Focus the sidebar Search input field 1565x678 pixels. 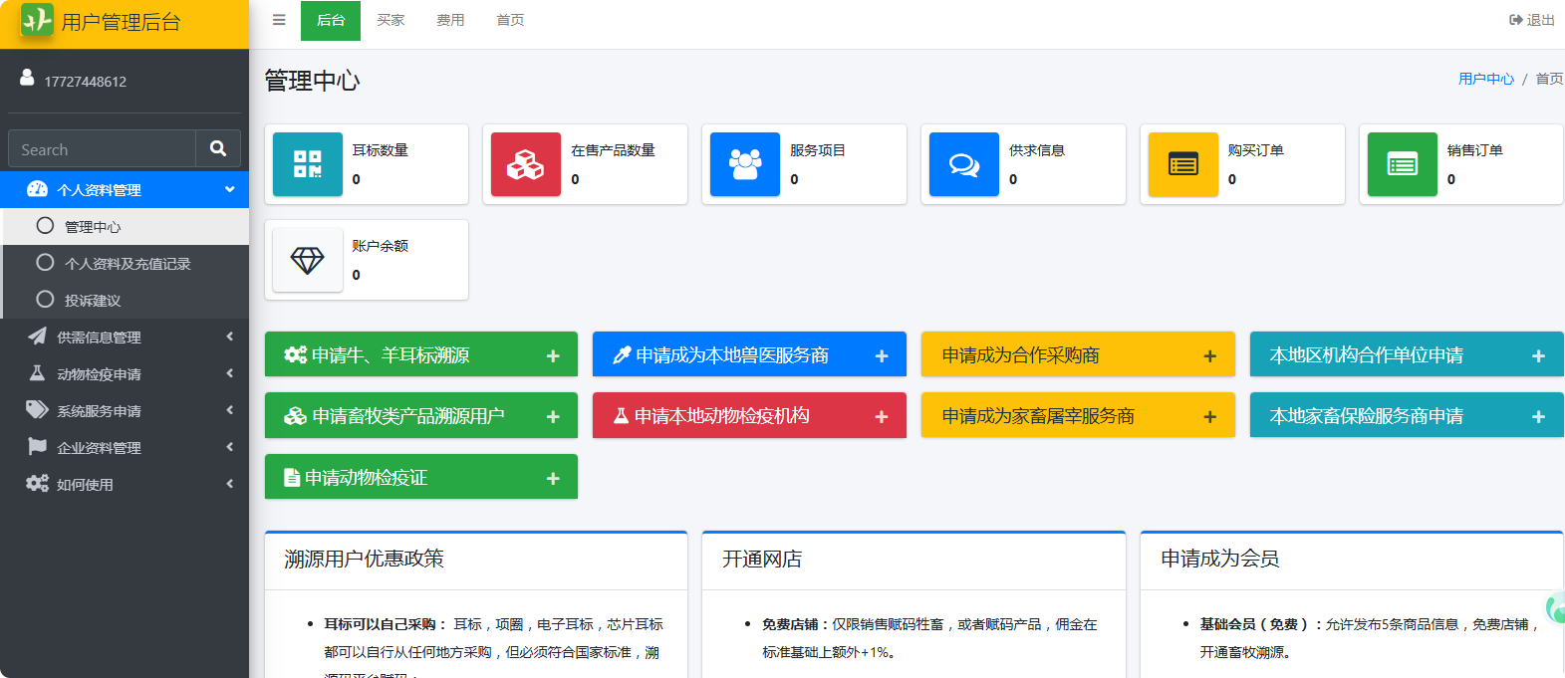102,148
